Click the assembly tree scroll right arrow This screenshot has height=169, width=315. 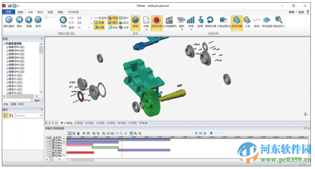tap(37, 96)
